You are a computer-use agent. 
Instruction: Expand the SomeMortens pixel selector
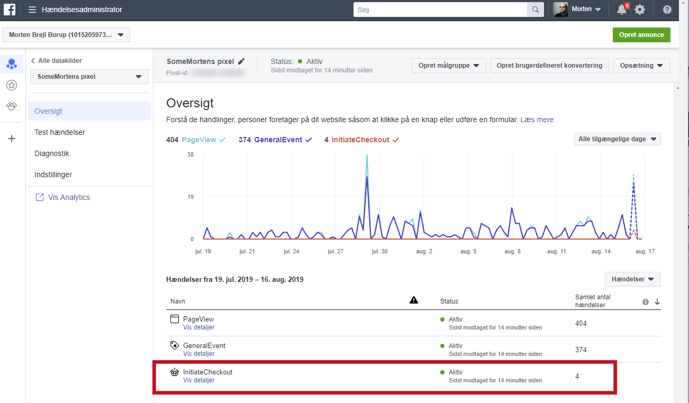pos(89,77)
